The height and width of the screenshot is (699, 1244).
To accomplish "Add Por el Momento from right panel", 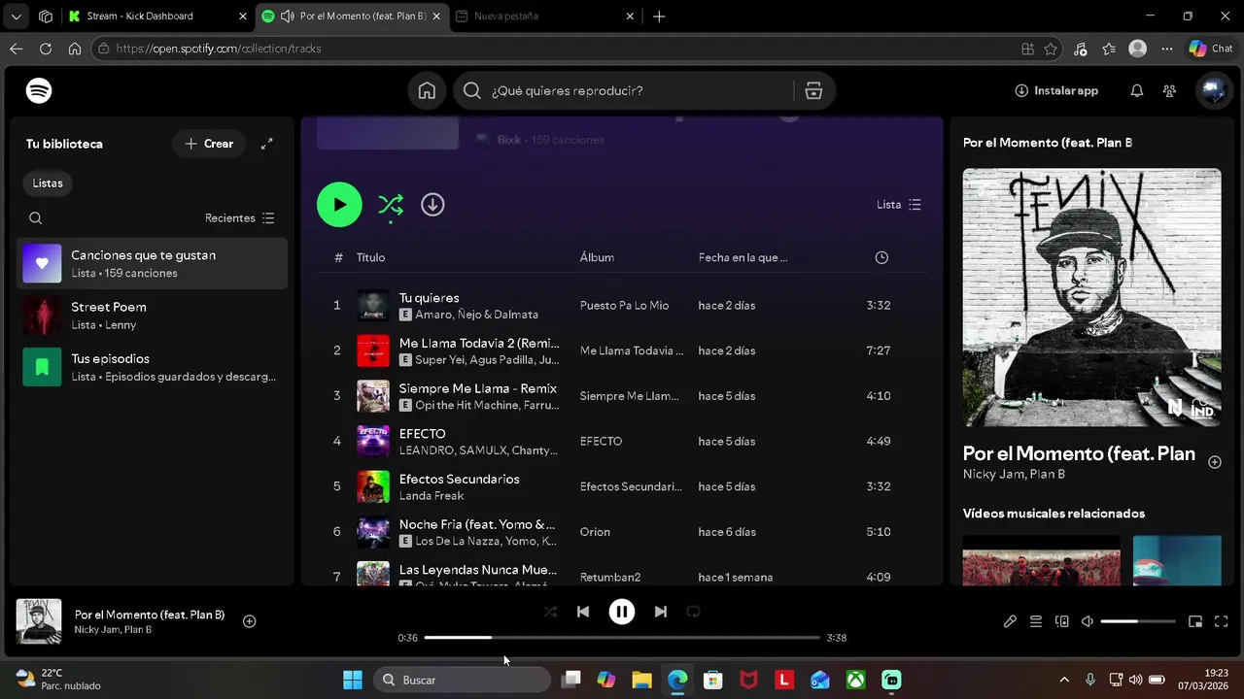I will click(1215, 462).
